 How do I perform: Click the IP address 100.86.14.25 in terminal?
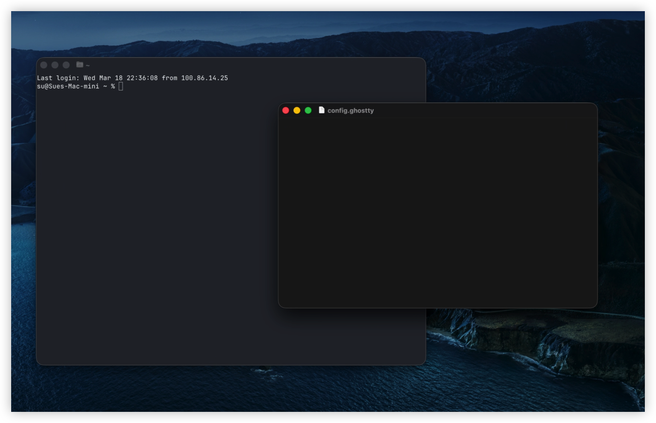coord(204,78)
